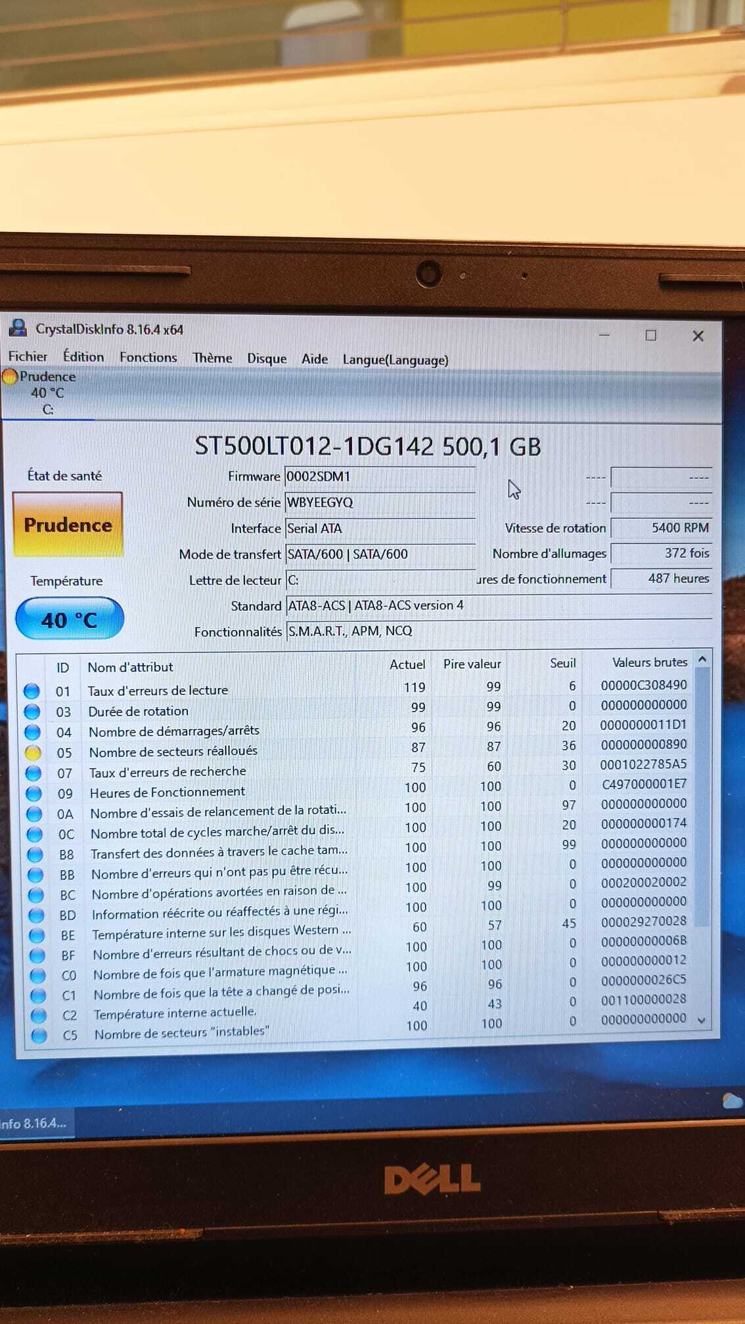
Task: Click the weather cloud icon in taskbar
Action: pyautogui.click(x=732, y=1101)
